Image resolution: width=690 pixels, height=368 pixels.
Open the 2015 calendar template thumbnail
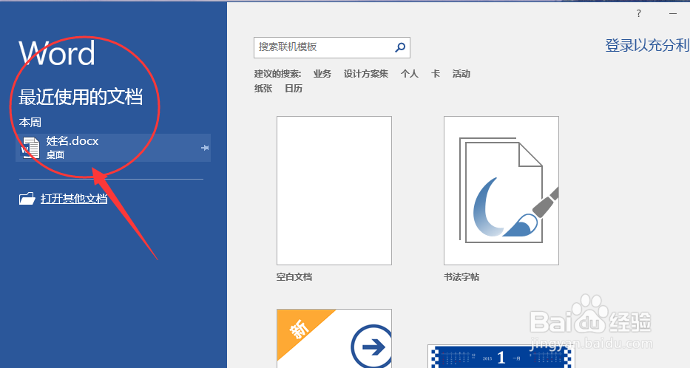click(501, 356)
